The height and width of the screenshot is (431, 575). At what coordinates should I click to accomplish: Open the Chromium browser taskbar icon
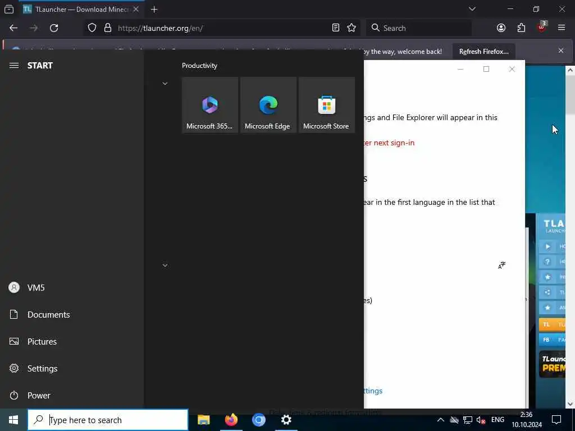258,420
